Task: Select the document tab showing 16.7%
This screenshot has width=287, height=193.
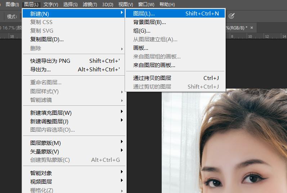Action: pos(11,28)
